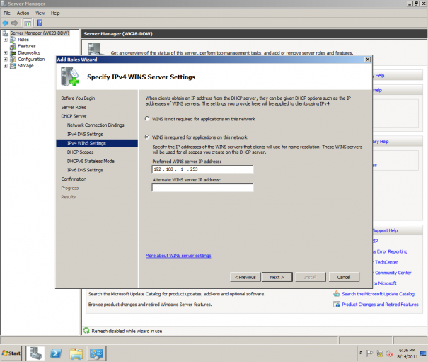Click the Product Changes and Retired Features icon
This screenshot has width=428, height=362.
337,305
